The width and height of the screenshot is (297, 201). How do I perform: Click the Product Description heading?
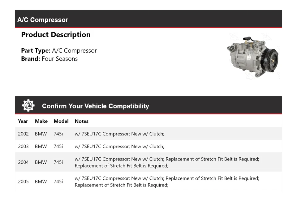coord(56,35)
